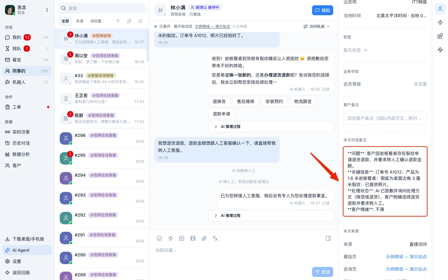This screenshot has width=448, height=280.
Task: Open 数据分析 in the sidebar
Action: pos(27,154)
